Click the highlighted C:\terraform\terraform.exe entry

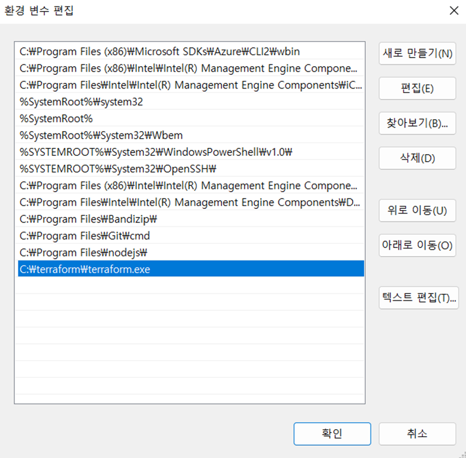pos(191,269)
